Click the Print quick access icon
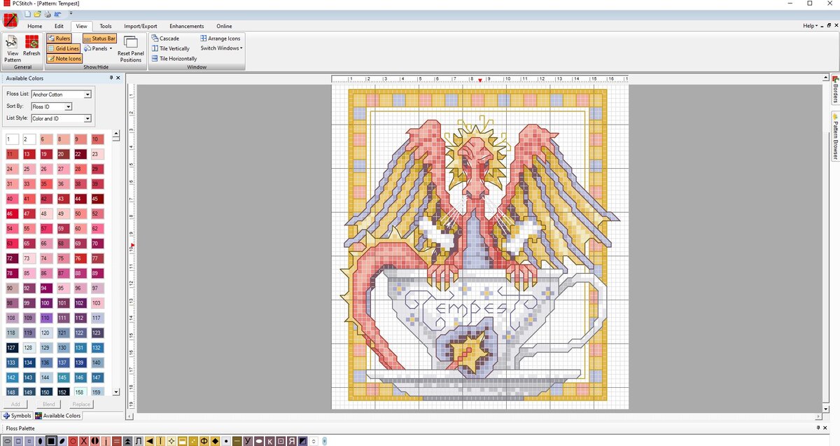840x446 pixels. pos(47,14)
